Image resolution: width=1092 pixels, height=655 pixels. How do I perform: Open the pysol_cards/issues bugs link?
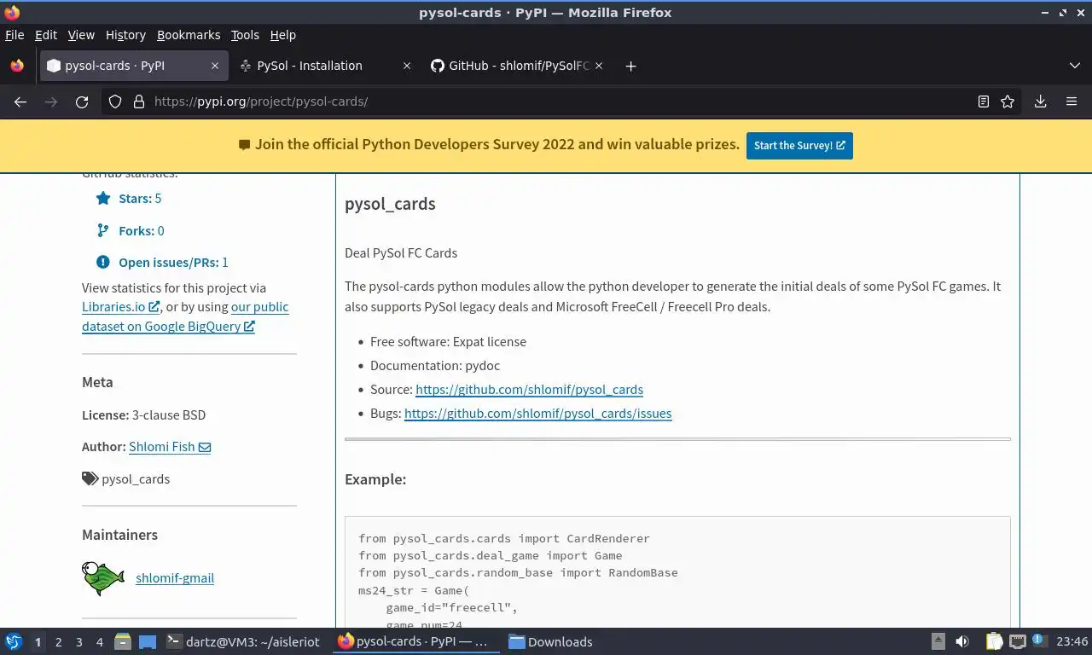pyautogui.click(x=537, y=413)
